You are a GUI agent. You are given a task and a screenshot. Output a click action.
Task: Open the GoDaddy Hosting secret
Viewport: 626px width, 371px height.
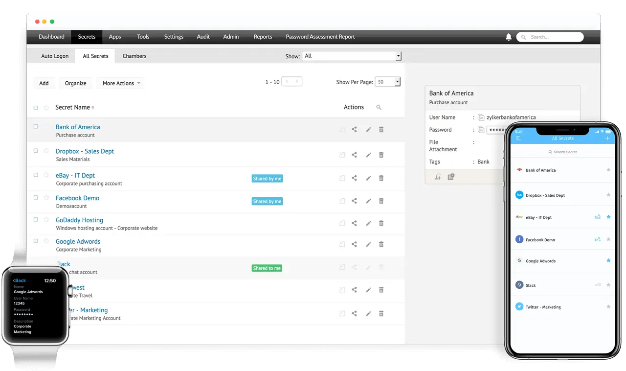(79, 220)
